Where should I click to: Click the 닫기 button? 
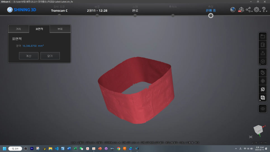coord(50,56)
